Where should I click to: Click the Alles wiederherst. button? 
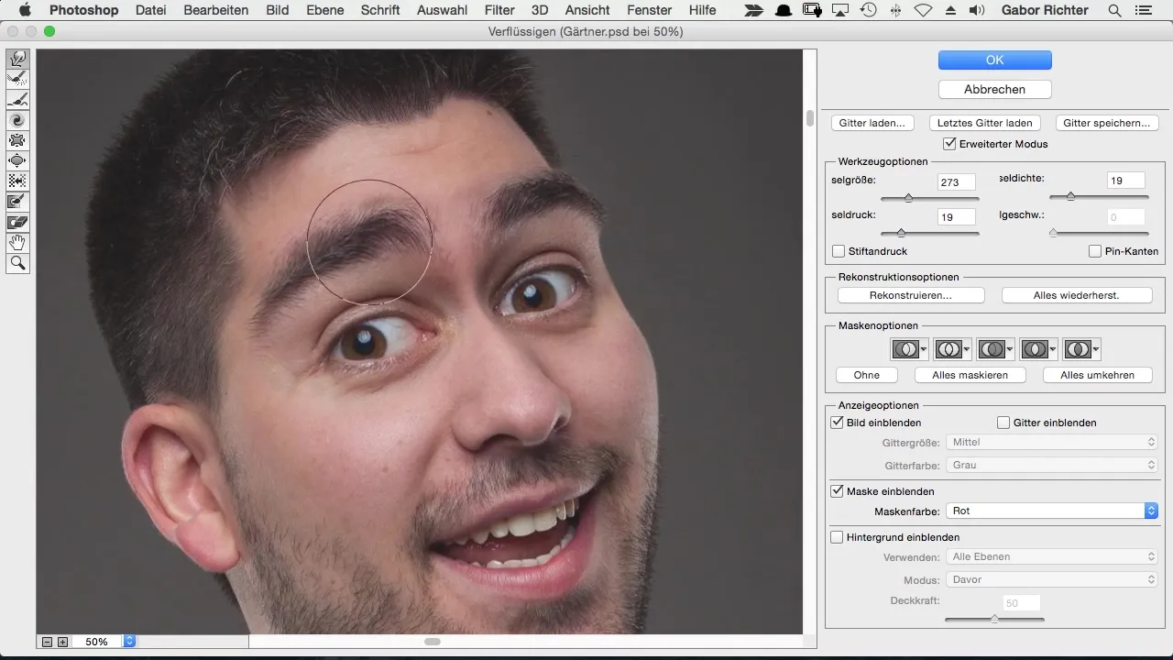(x=1076, y=295)
